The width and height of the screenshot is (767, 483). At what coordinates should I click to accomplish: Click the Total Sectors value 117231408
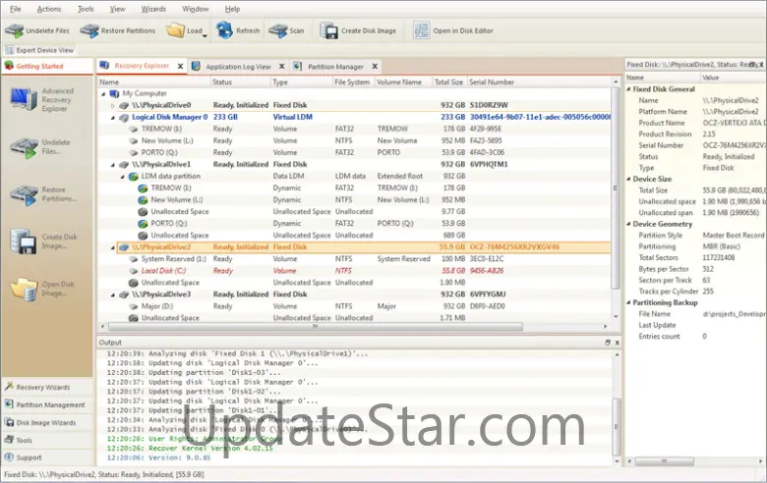point(719,257)
